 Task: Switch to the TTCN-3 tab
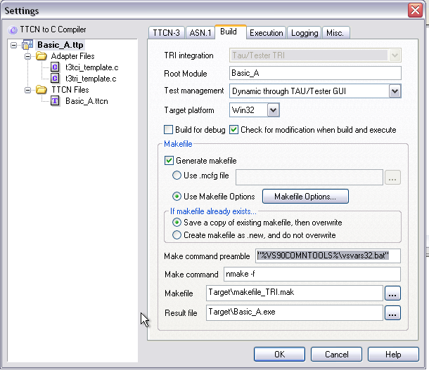pyautogui.click(x=166, y=33)
